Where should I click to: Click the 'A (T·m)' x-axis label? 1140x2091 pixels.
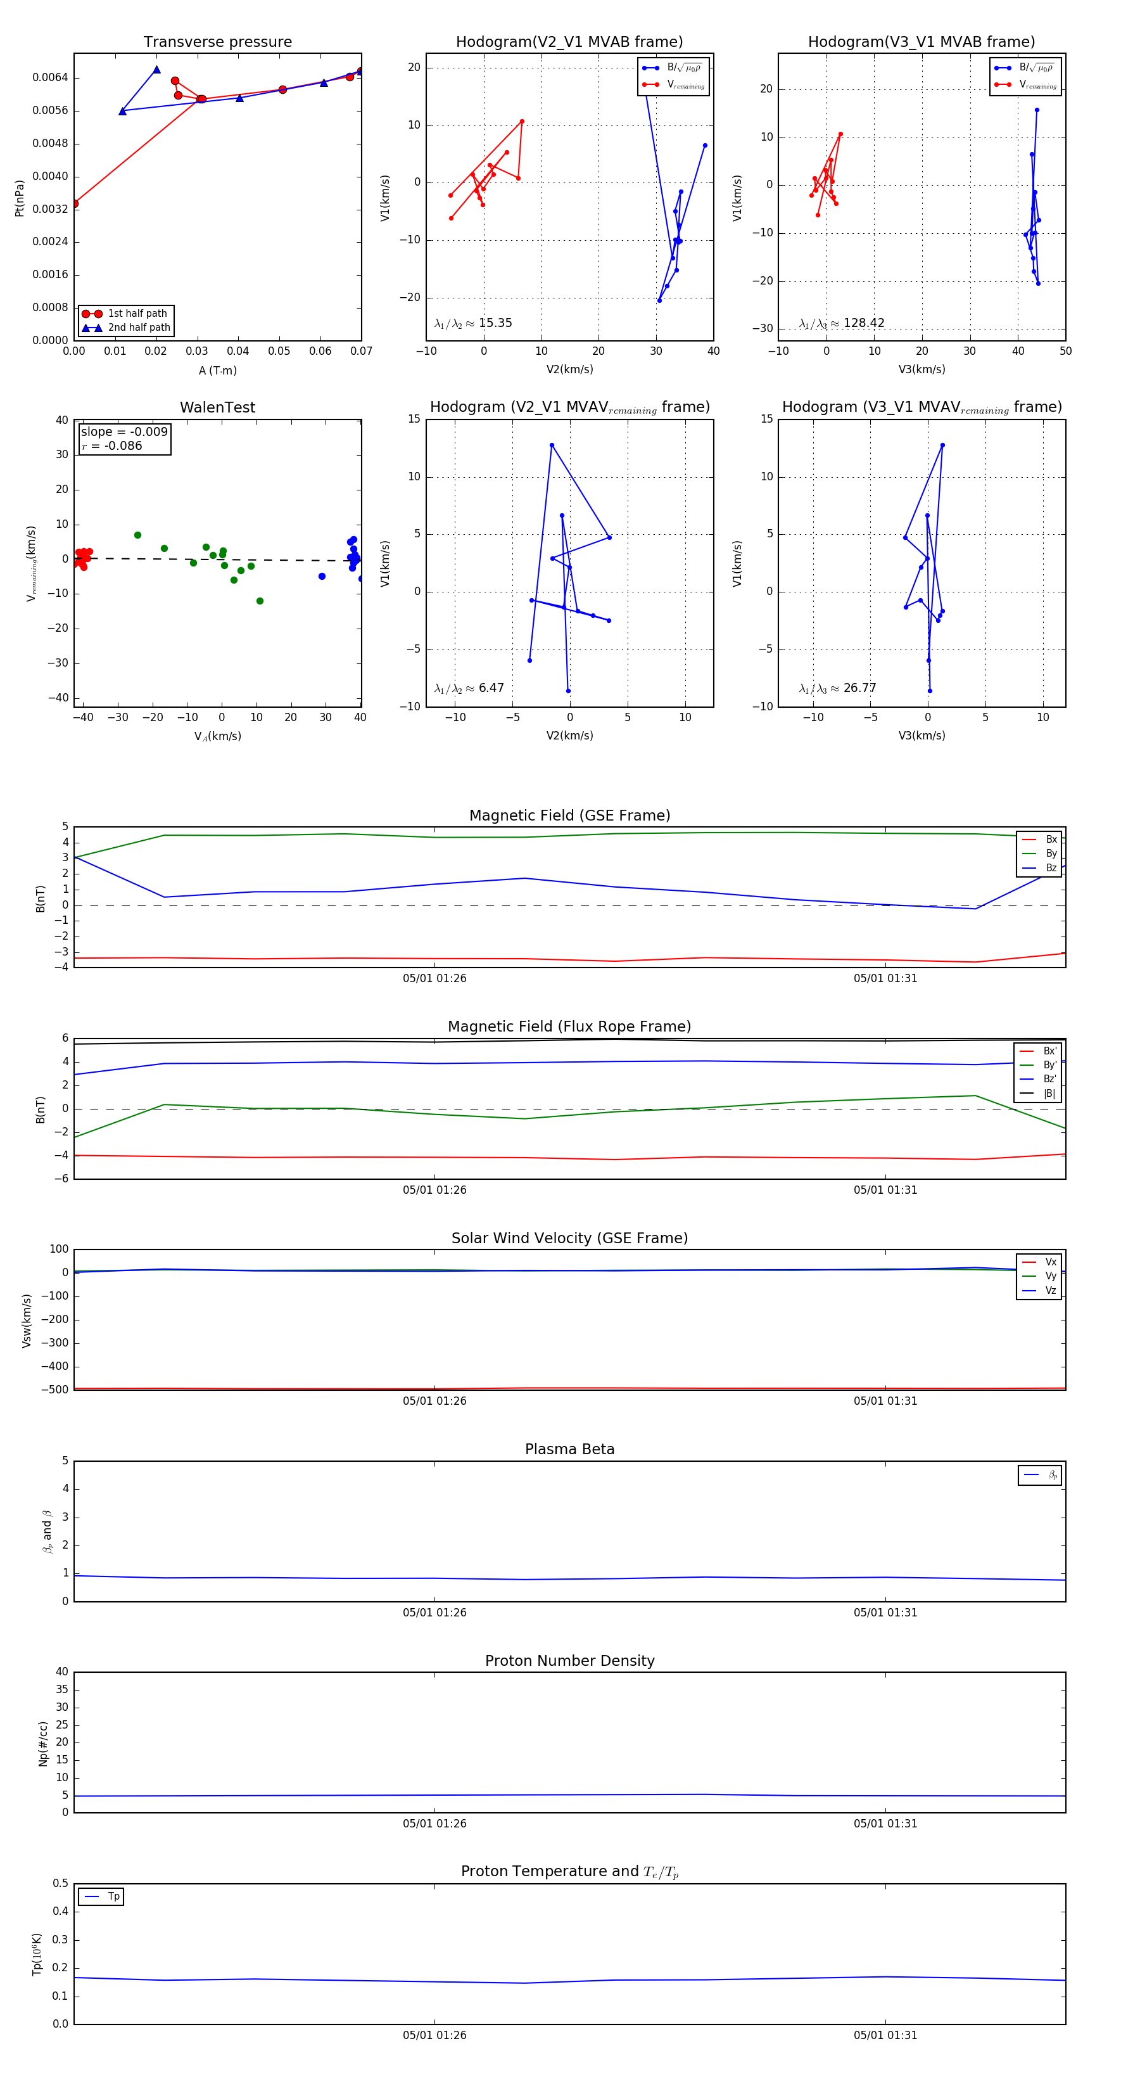click(x=217, y=370)
